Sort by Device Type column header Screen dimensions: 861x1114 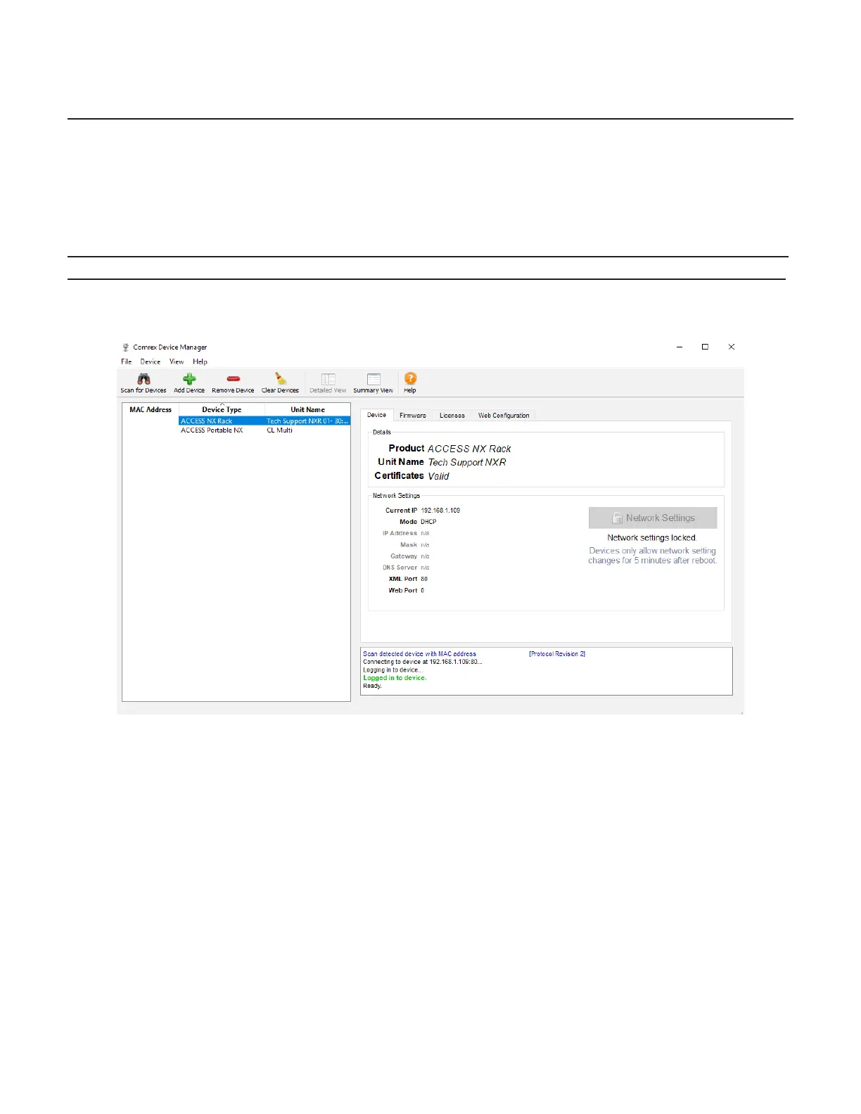tap(222, 409)
